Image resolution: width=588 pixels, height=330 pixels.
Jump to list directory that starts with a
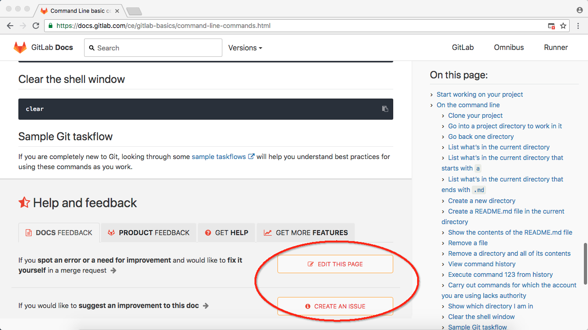pos(503,163)
